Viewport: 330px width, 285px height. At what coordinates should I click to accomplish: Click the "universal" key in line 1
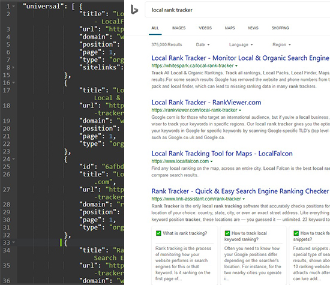click(x=43, y=7)
